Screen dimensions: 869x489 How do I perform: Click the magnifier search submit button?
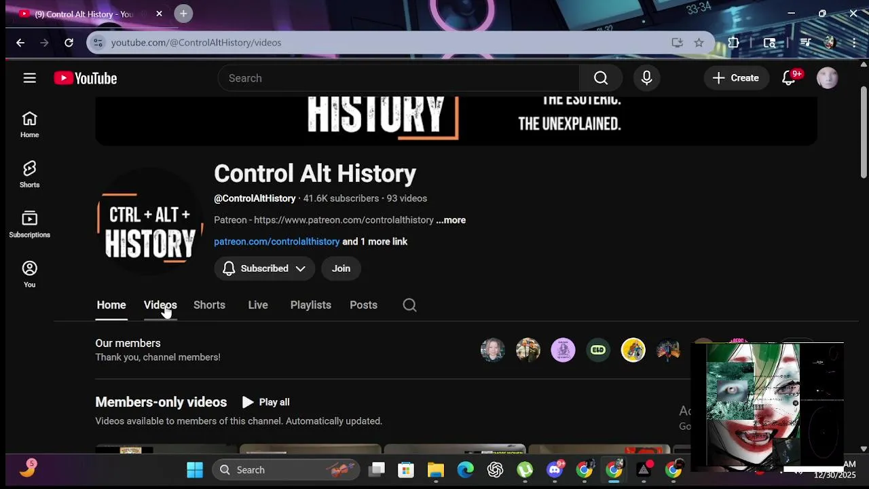point(601,78)
